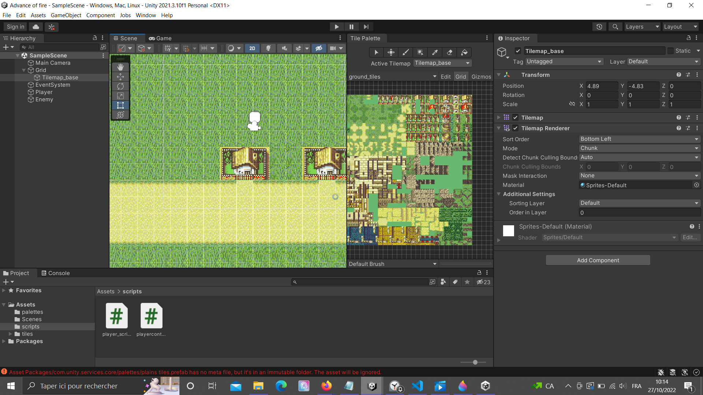The height and width of the screenshot is (395, 703).
Task: Select the Player object in Hierarchy
Action: pyautogui.click(x=44, y=92)
